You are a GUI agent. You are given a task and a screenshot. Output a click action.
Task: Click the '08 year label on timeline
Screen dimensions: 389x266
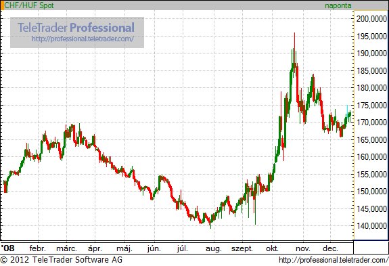(x=7, y=248)
